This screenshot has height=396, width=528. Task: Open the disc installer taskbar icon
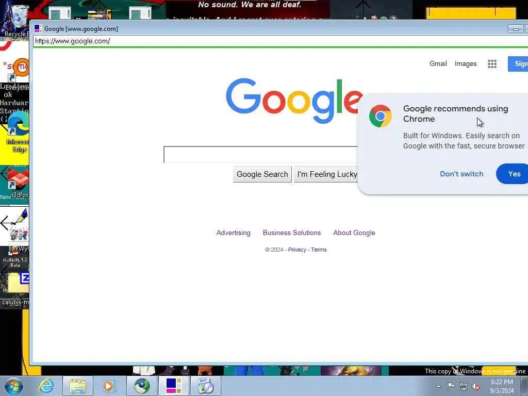205,386
